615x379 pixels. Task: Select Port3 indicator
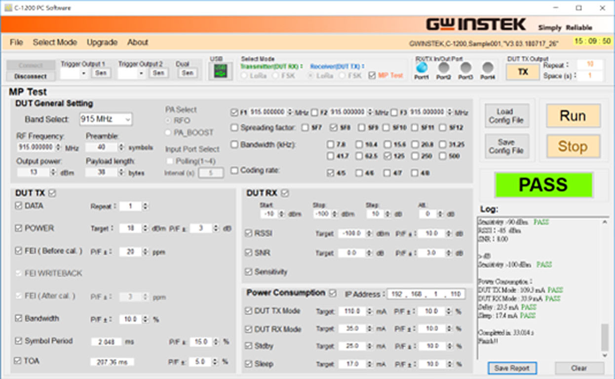click(x=466, y=67)
